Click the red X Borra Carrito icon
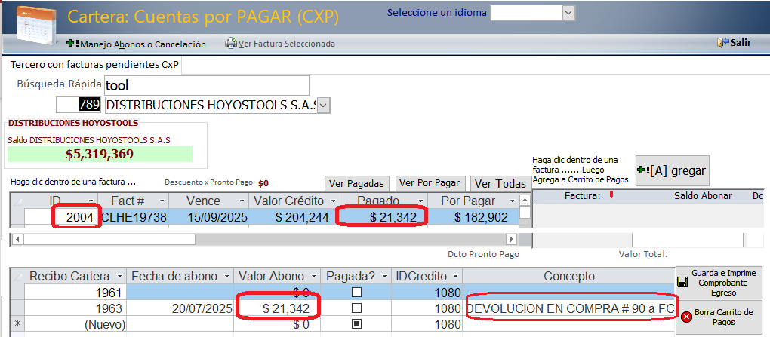 (686, 317)
